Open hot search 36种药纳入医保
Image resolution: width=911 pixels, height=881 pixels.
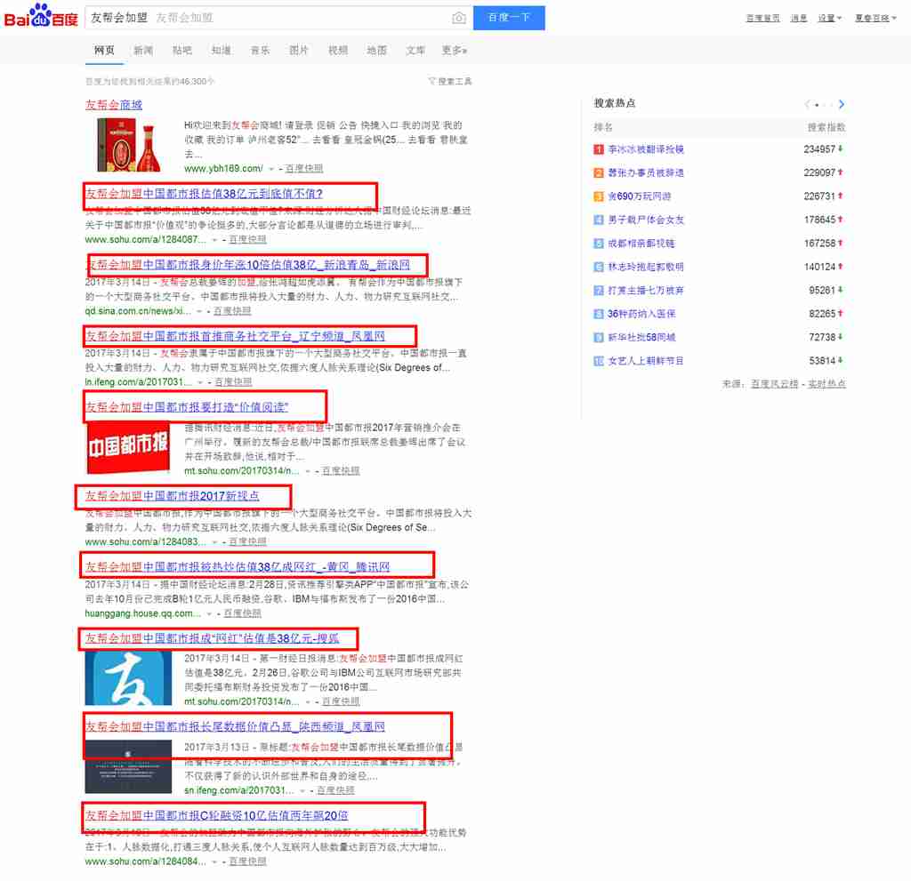(x=641, y=314)
